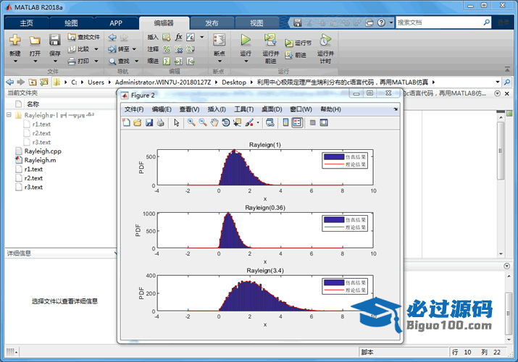Click Desktop in the address path
This screenshot has height=362, width=518.
click(234, 82)
